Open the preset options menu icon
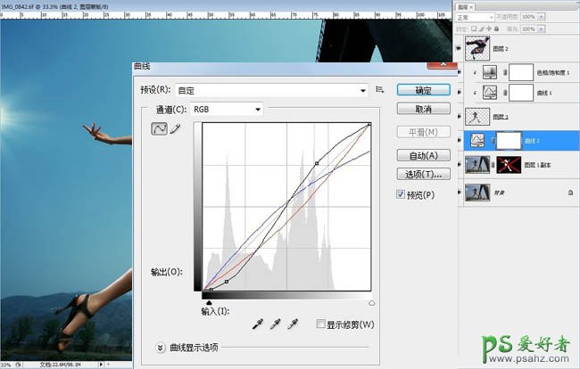The height and width of the screenshot is (369, 580). (380, 89)
